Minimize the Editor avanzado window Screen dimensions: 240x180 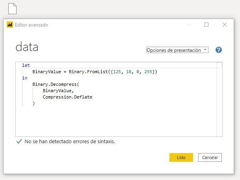[x=188, y=25]
